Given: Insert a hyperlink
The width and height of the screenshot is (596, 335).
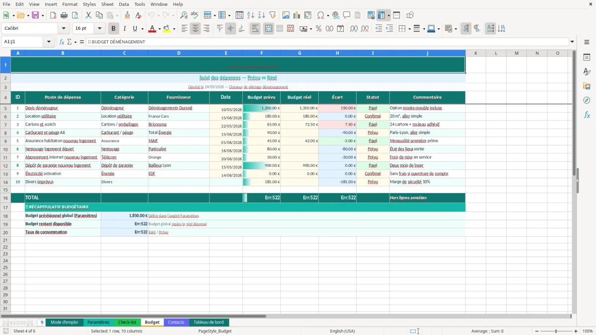Looking at the screenshot, I should tap(336, 15).
